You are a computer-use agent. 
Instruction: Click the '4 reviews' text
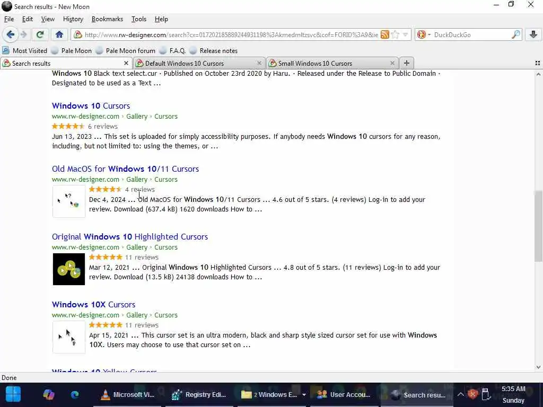(140, 189)
